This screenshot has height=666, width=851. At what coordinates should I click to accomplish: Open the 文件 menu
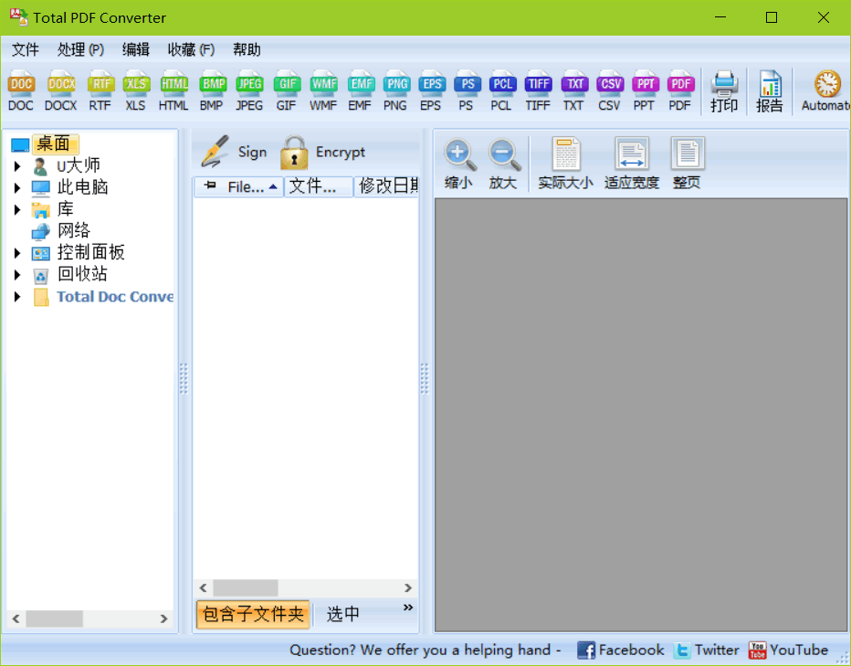pos(26,50)
